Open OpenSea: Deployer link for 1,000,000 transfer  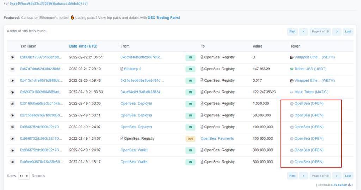tap(136, 104)
